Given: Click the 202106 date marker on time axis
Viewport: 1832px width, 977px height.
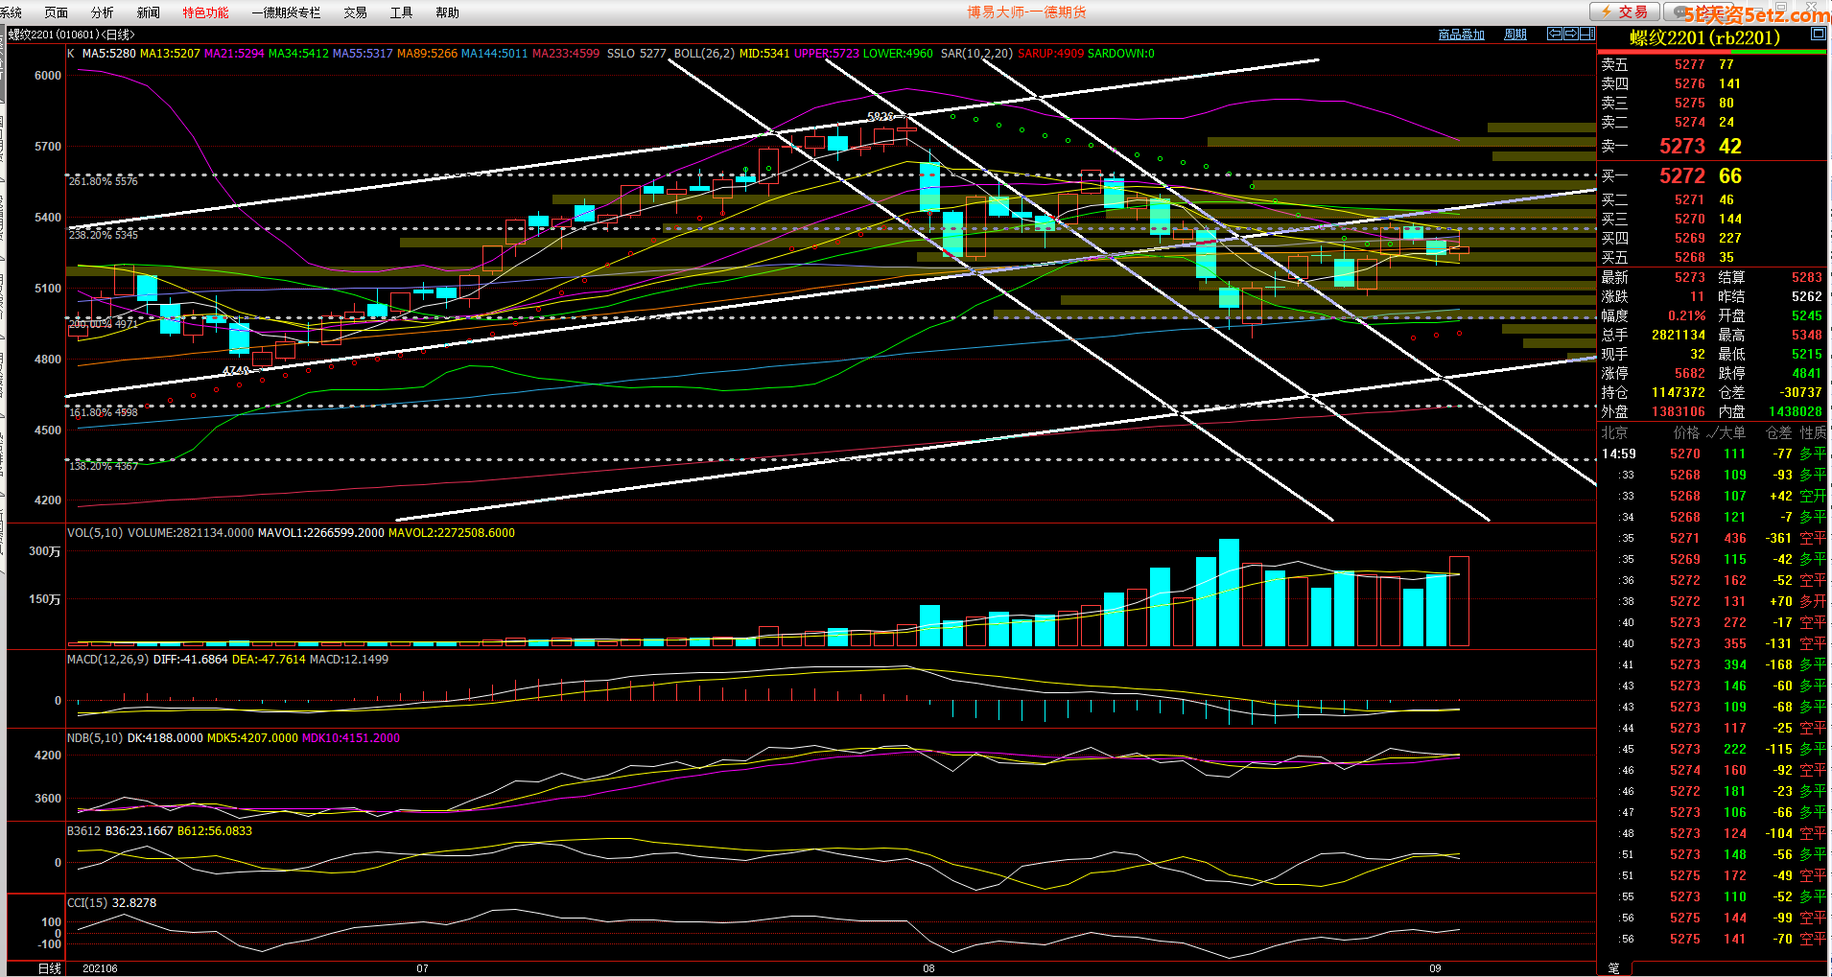Looking at the screenshot, I should pyautogui.click(x=100, y=968).
